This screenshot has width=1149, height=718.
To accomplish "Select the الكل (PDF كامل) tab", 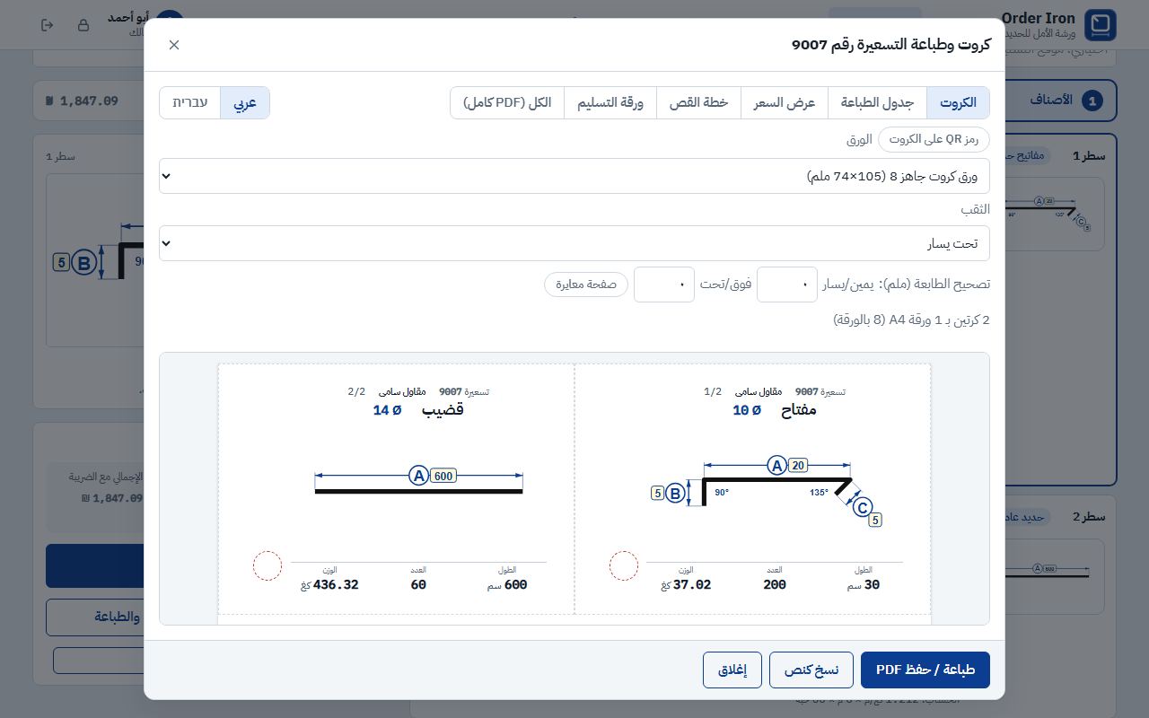I will [x=507, y=103].
